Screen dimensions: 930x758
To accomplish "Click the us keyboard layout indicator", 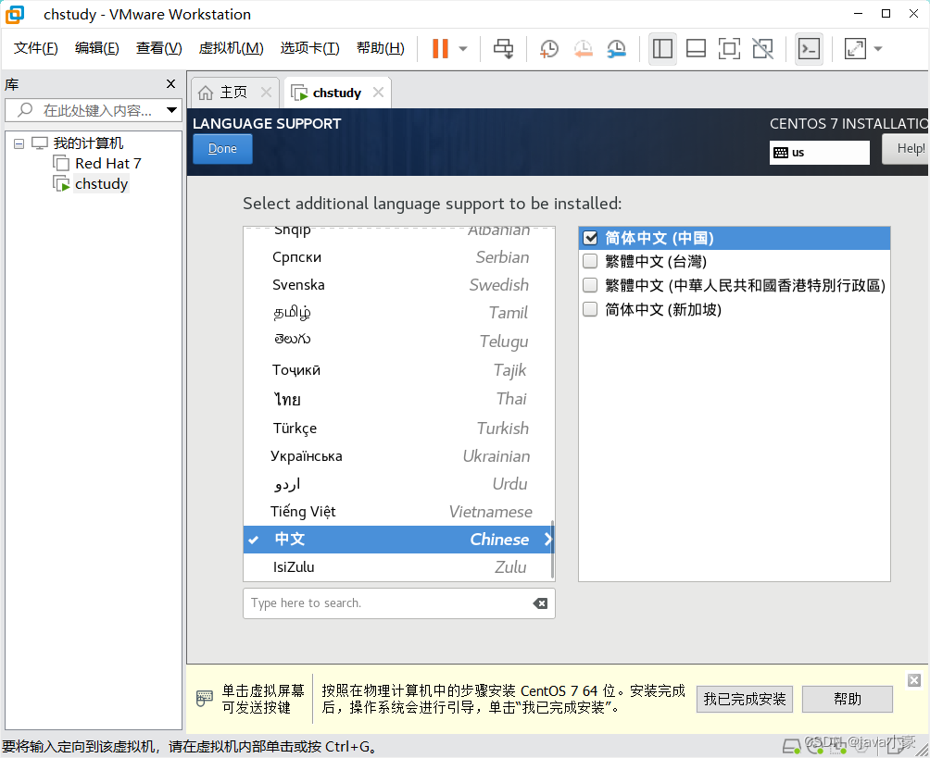I will (819, 153).
